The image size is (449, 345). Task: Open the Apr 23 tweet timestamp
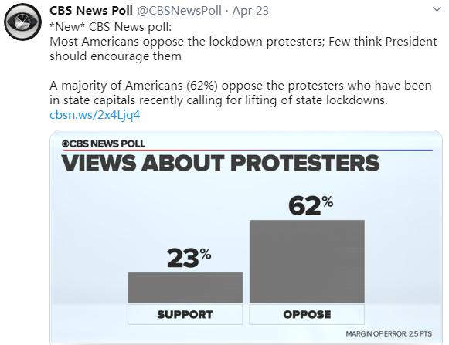click(x=250, y=11)
